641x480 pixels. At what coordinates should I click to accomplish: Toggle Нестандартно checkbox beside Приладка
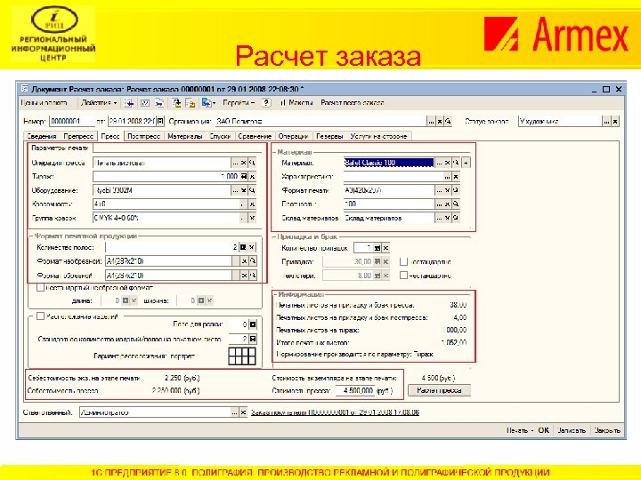tap(403, 261)
